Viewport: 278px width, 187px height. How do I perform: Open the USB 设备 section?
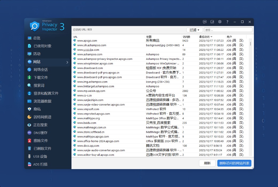(x=40, y=157)
